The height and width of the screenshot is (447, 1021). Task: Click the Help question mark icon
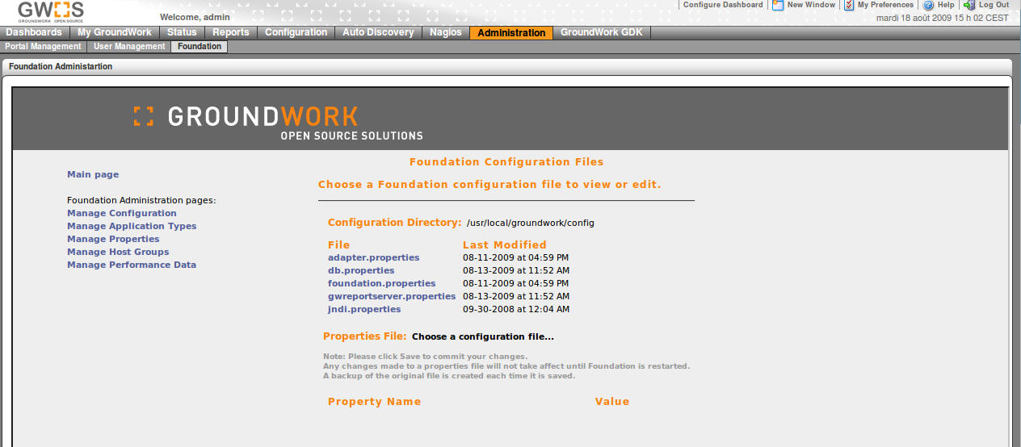928,5
